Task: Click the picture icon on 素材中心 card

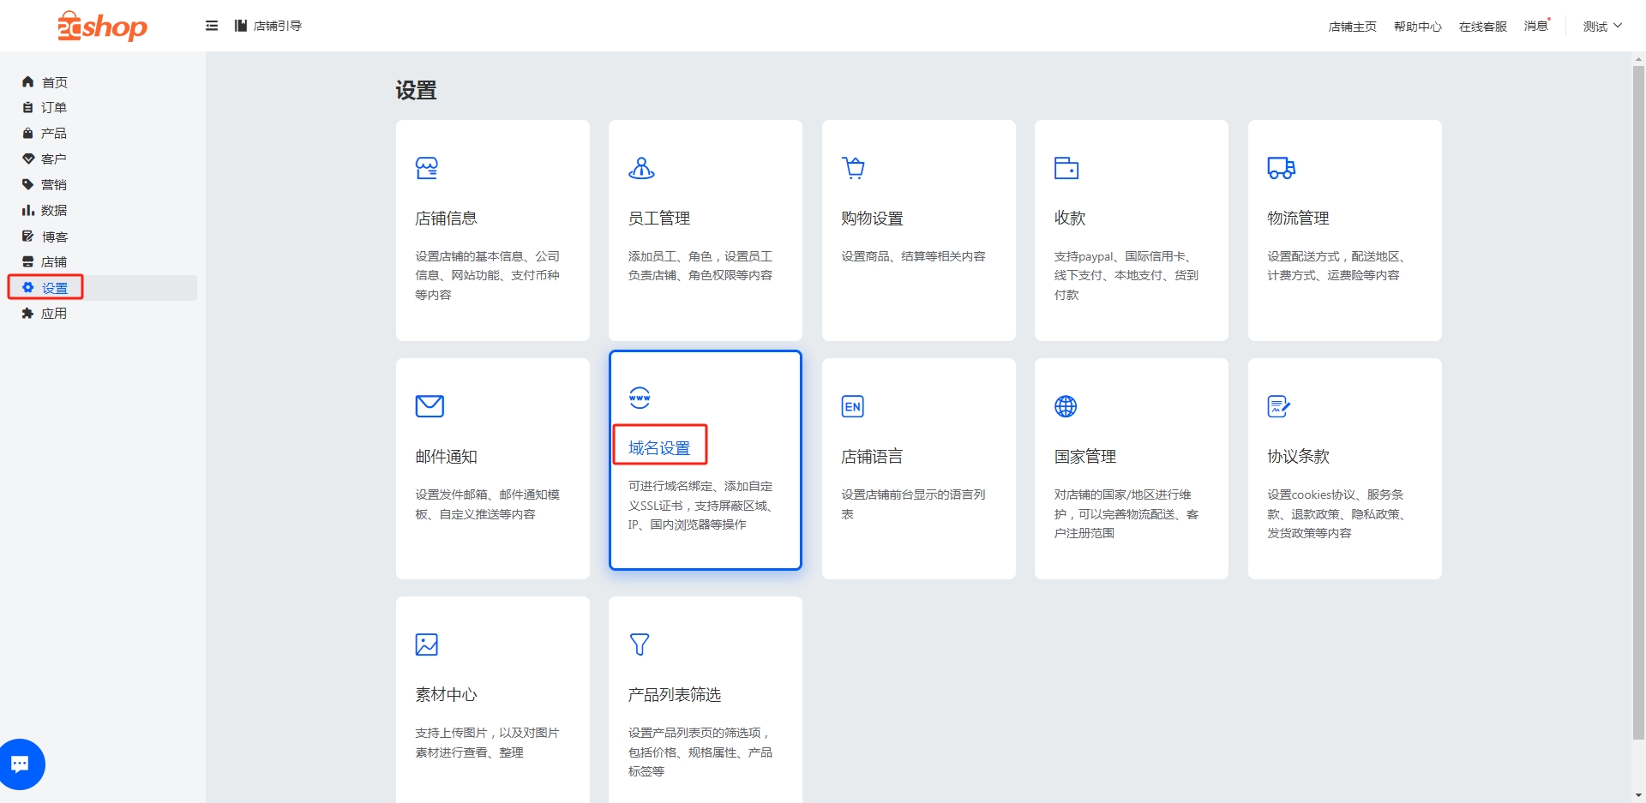Action: 427,644
